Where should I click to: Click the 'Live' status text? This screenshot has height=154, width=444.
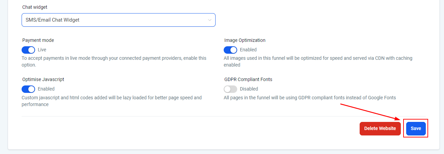(x=42, y=50)
